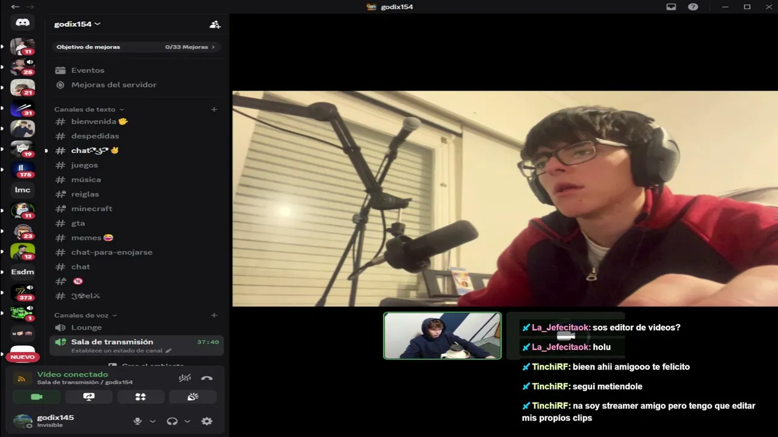Open the bienvenida channel

pos(136,121)
